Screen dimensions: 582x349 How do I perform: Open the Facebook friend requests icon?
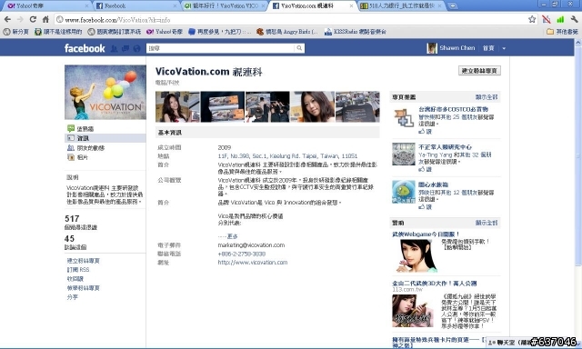pos(115,48)
